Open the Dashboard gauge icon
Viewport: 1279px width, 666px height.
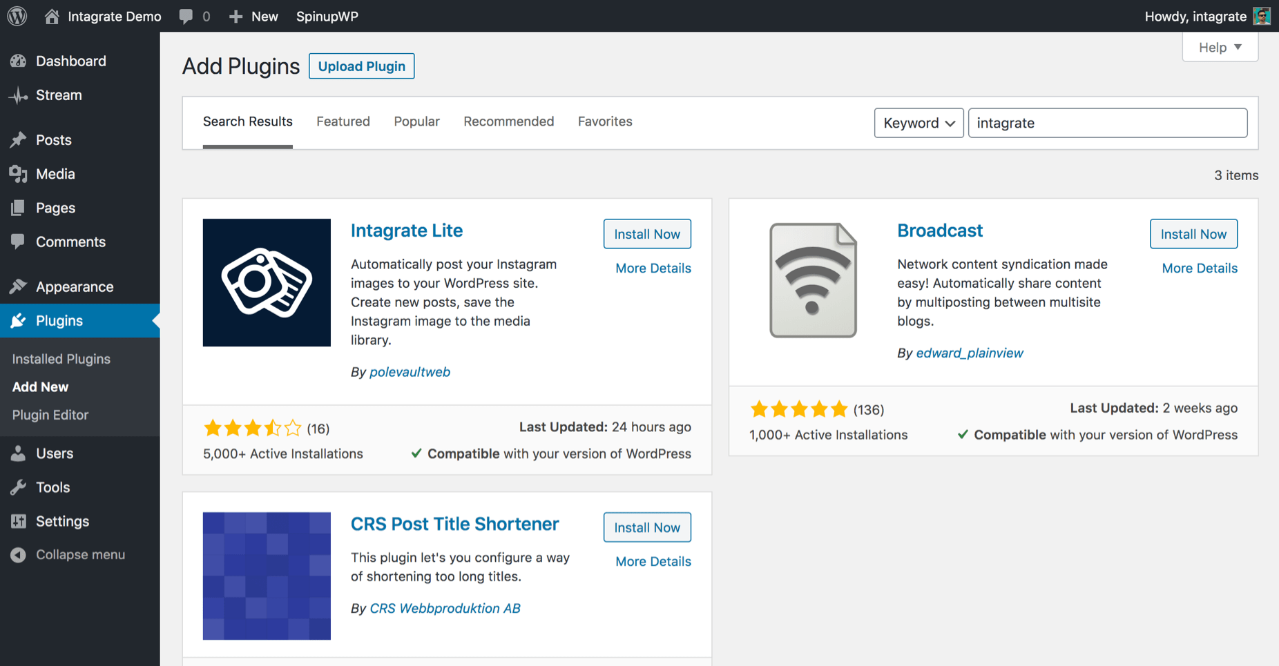[x=19, y=61]
